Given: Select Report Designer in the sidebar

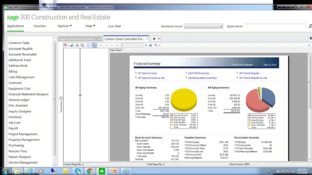Looking at the screenshot, I should click(x=19, y=157).
